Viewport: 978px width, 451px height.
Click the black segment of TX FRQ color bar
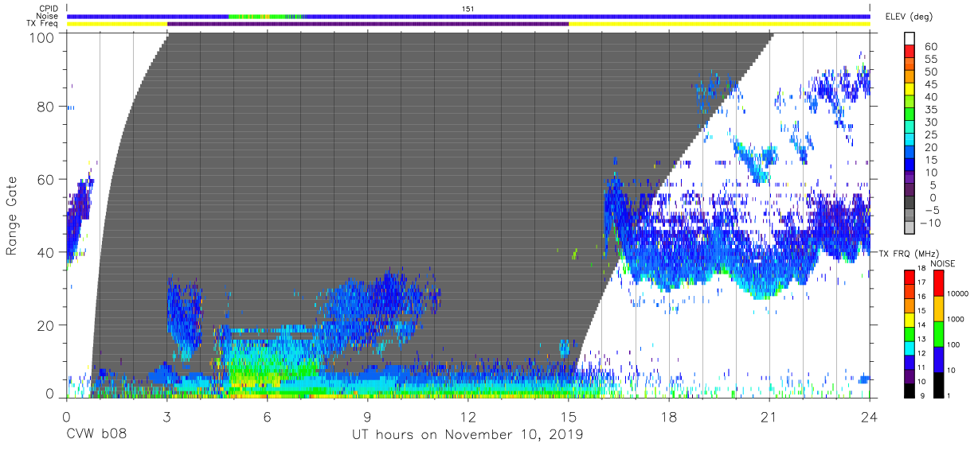click(x=909, y=391)
